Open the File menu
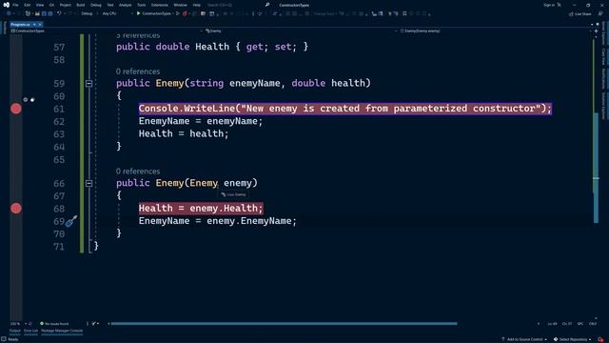 coord(15,5)
